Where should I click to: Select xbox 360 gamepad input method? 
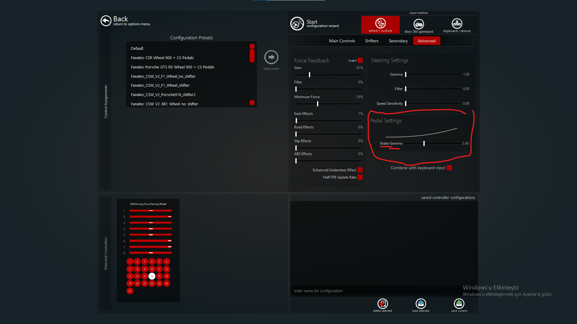419,25
